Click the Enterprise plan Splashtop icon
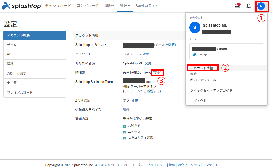The image size is (272, 168). (195, 54)
